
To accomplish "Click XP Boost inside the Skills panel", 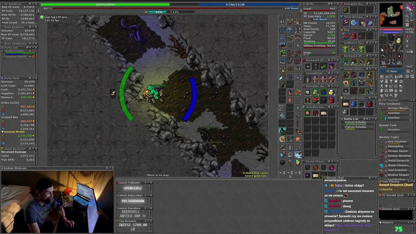I will (x=319, y=19).
